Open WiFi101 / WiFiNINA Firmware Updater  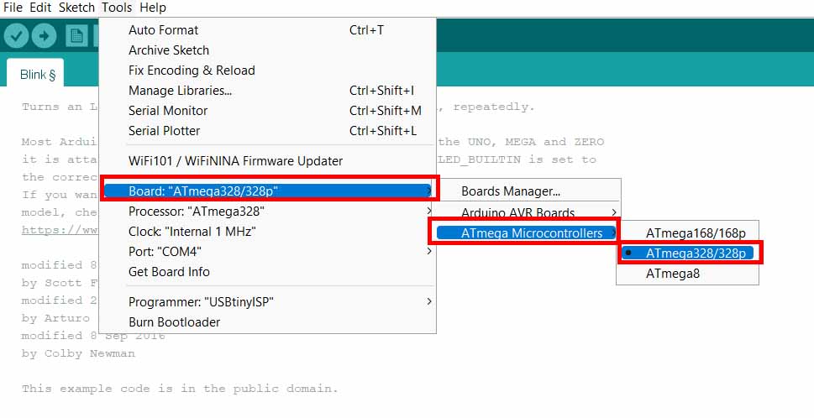pyautogui.click(x=268, y=161)
